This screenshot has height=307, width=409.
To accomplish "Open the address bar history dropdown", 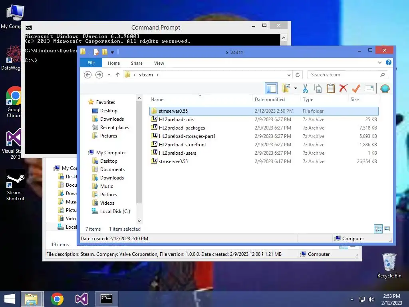I will point(289,75).
